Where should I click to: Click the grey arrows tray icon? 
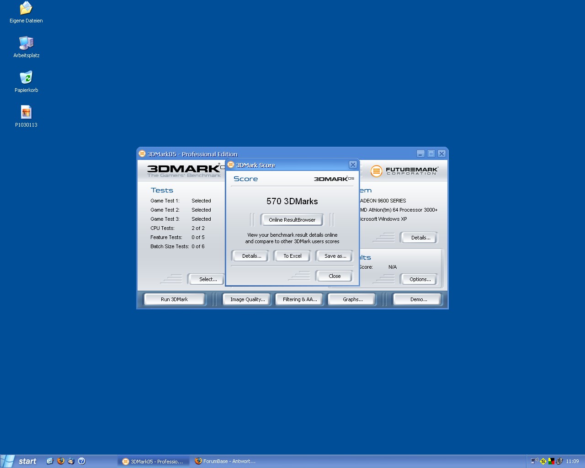(x=559, y=461)
